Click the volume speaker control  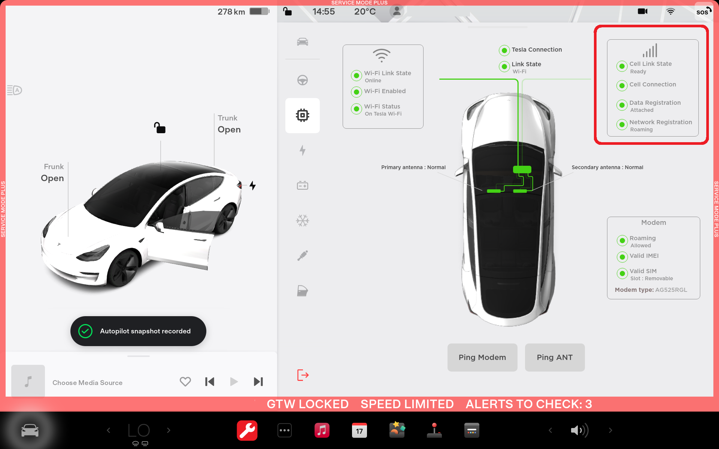tap(579, 430)
